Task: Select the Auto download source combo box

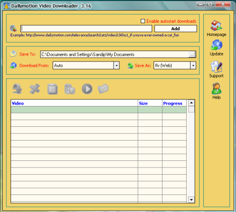Action: (86, 65)
